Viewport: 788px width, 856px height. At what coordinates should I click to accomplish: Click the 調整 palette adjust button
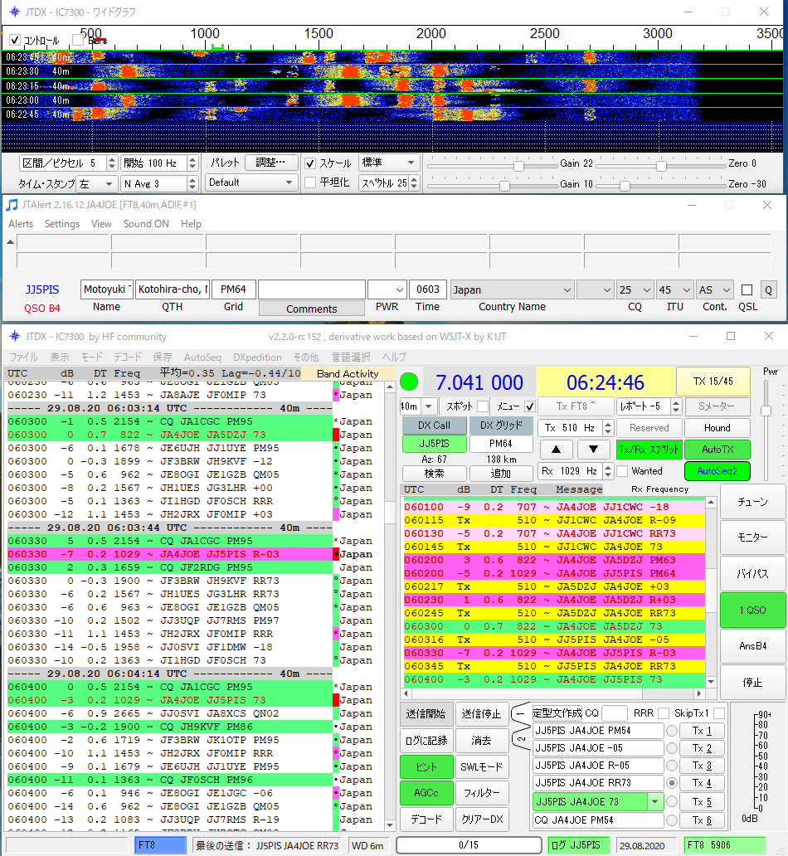pos(271,163)
